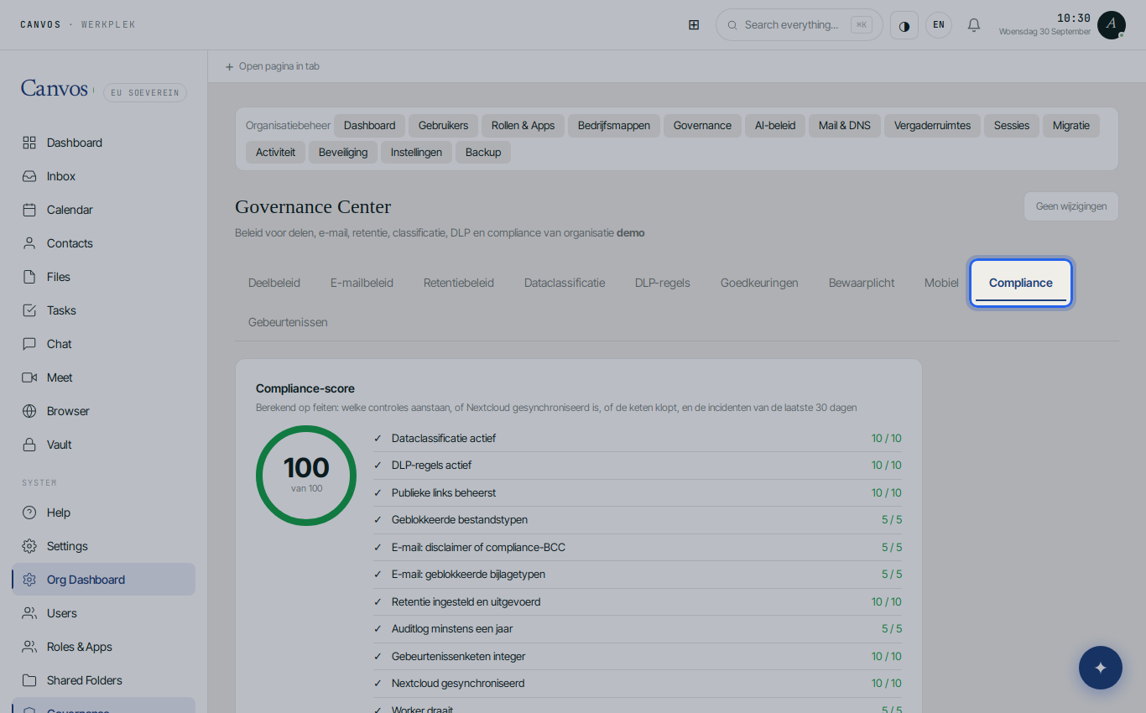The image size is (1146, 713).
Task: Click the Settings gear icon
Action: (x=29, y=546)
